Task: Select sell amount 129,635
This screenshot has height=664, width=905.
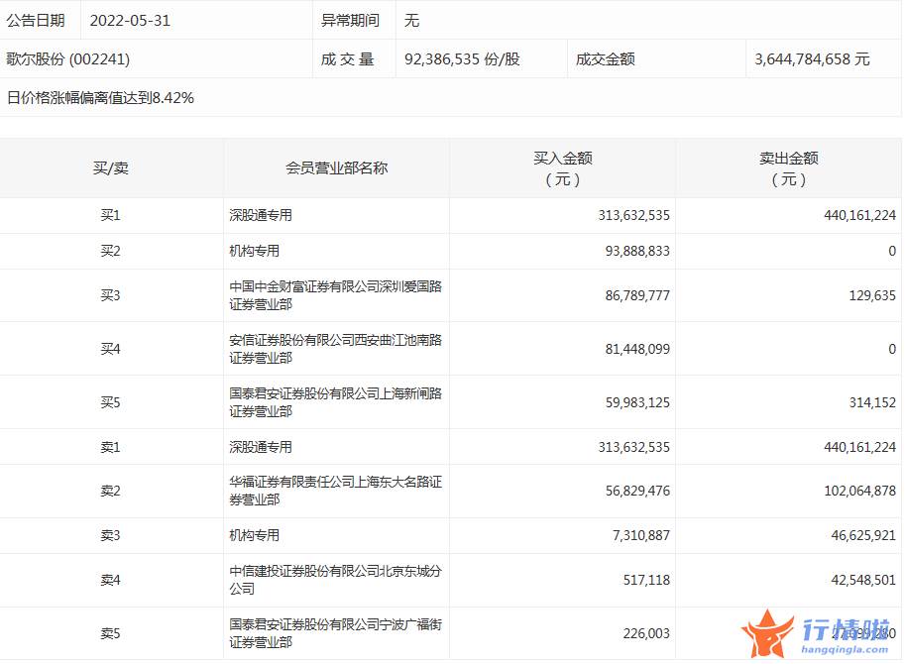Action: [x=872, y=295]
